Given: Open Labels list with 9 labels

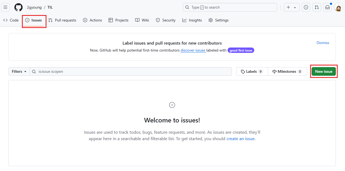Looking at the screenshot, I should (252, 71).
